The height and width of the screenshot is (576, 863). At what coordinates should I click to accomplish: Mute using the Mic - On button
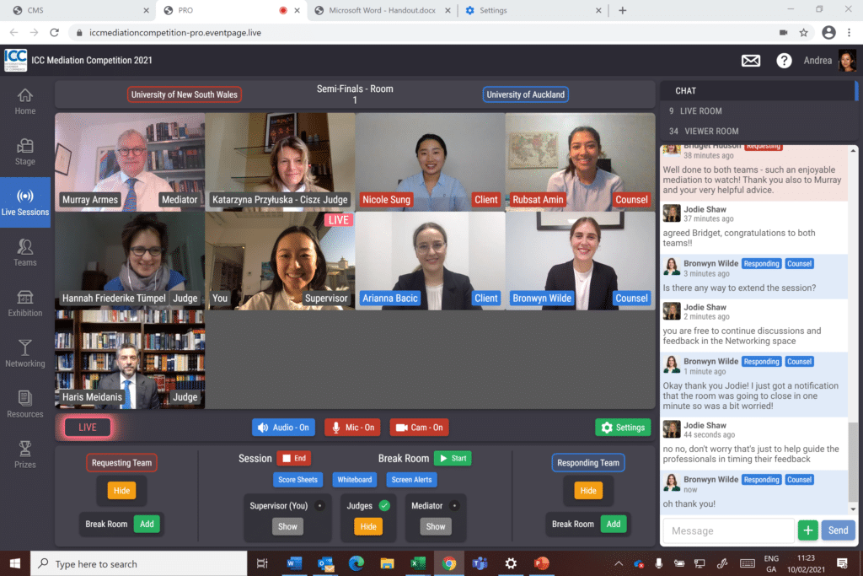(353, 428)
